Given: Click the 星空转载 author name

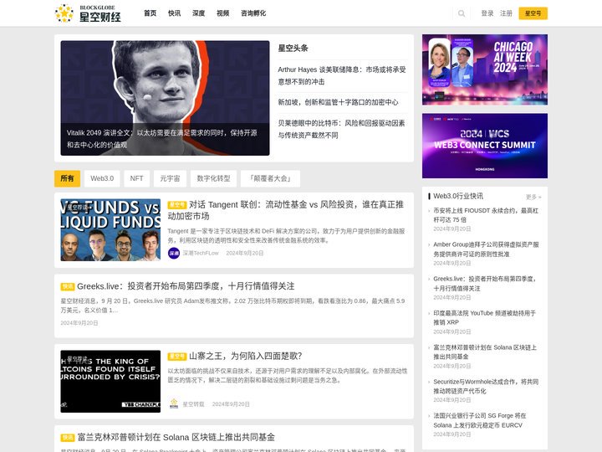Looking at the screenshot, I should pos(193,404).
